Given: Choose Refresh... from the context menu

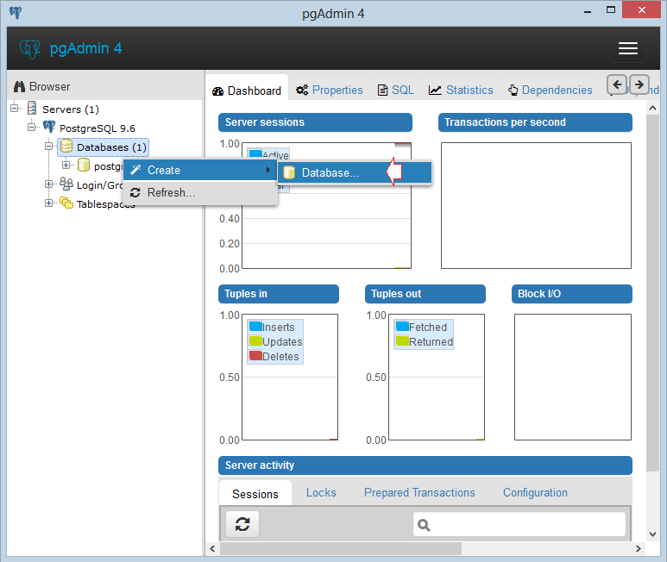Looking at the screenshot, I should point(200,192).
